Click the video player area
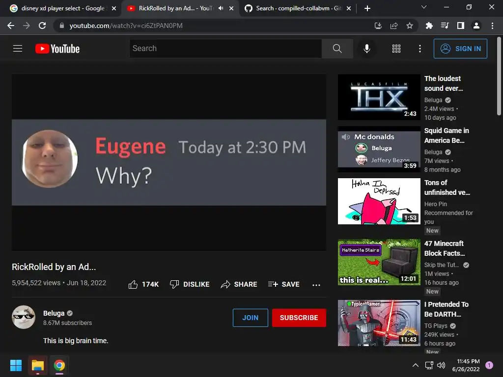 [x=169, y=162]
